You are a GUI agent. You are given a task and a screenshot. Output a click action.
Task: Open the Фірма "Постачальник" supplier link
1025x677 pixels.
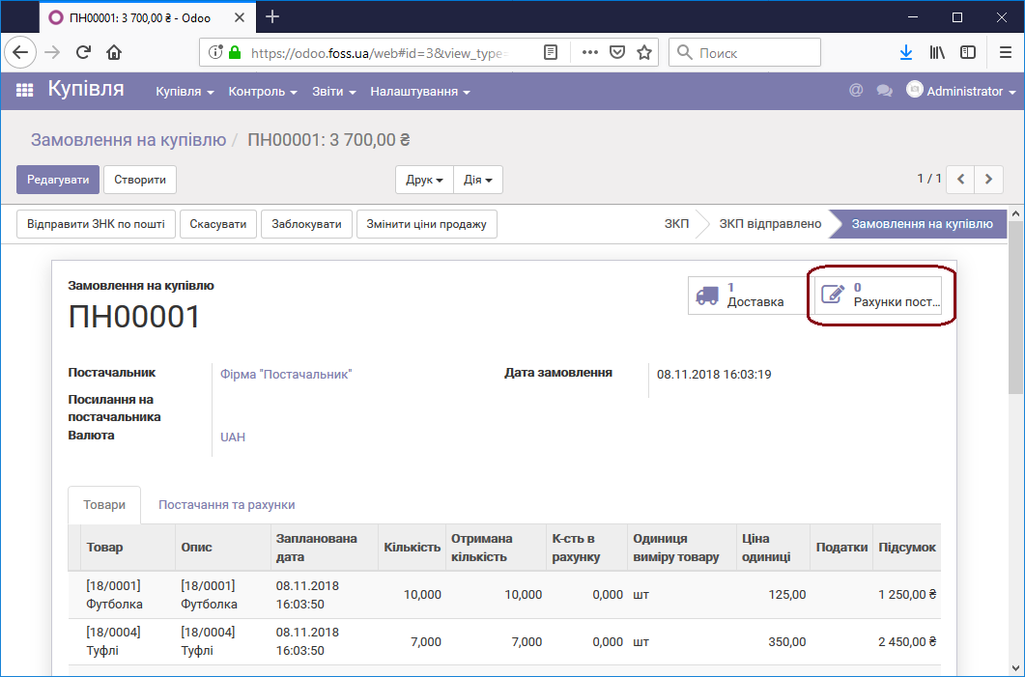(x=286, y=375)
